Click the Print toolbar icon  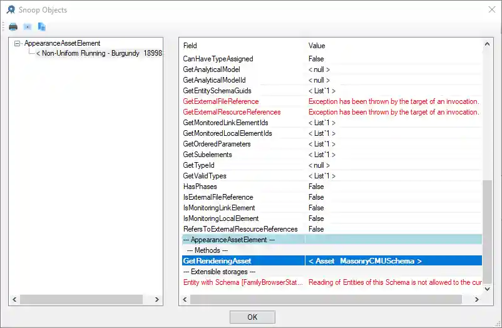pos(13,27)
